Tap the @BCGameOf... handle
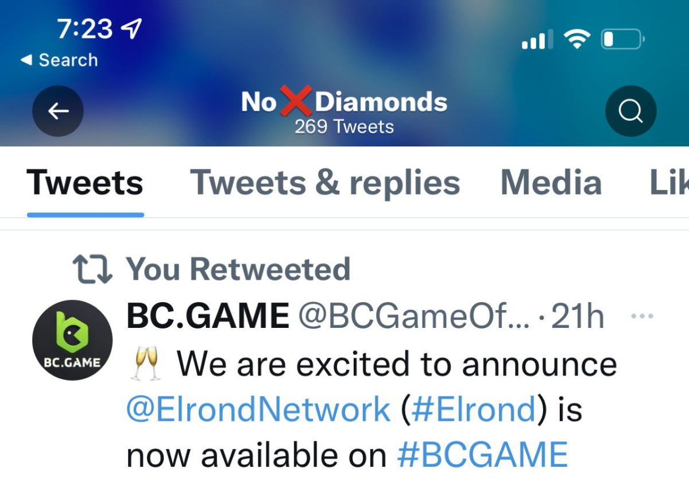Image resolution: width=689 pixels, height=491 pixels. pos(413,316)
